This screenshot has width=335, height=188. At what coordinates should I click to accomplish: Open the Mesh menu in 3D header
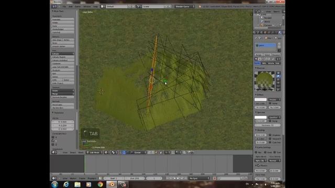[x=81, y=152]
